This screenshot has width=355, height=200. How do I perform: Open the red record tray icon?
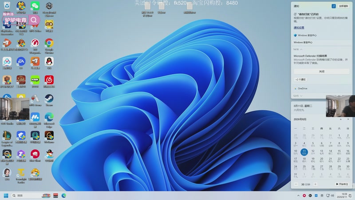304,196
